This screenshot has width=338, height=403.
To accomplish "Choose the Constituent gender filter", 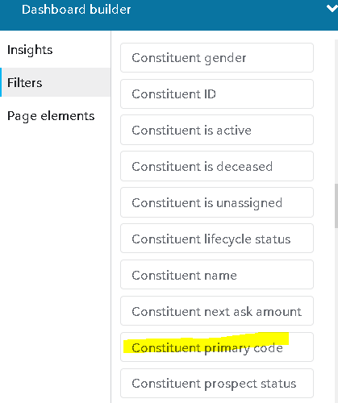I will (217, 58).
